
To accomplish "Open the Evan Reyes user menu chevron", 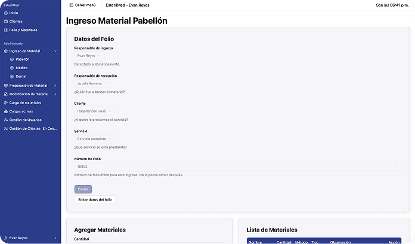I will [x=55, y=238].
